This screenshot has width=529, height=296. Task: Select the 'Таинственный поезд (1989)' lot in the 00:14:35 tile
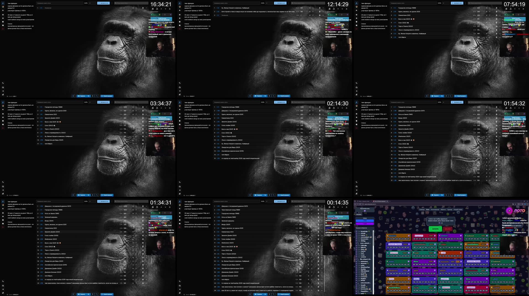(269, 210)
